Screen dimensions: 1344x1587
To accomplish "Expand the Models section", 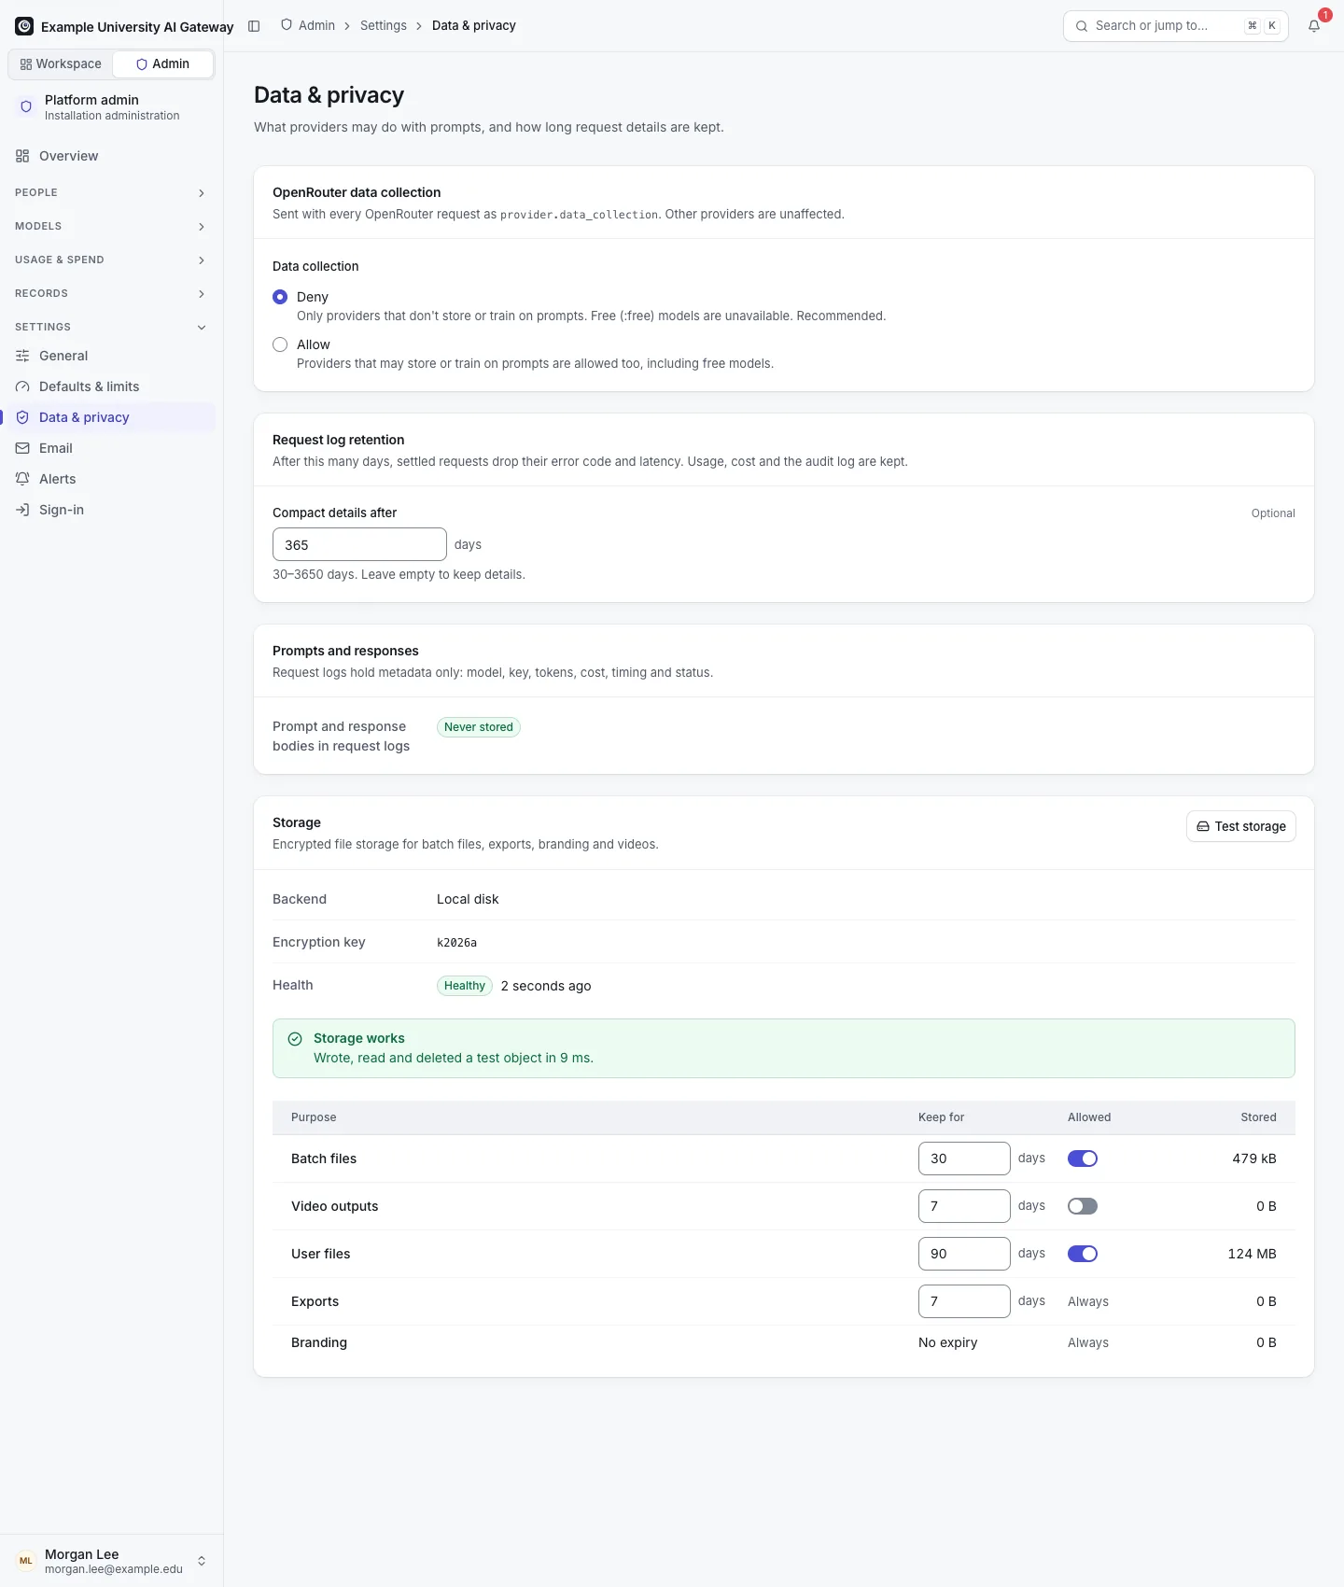I will 111,226.
